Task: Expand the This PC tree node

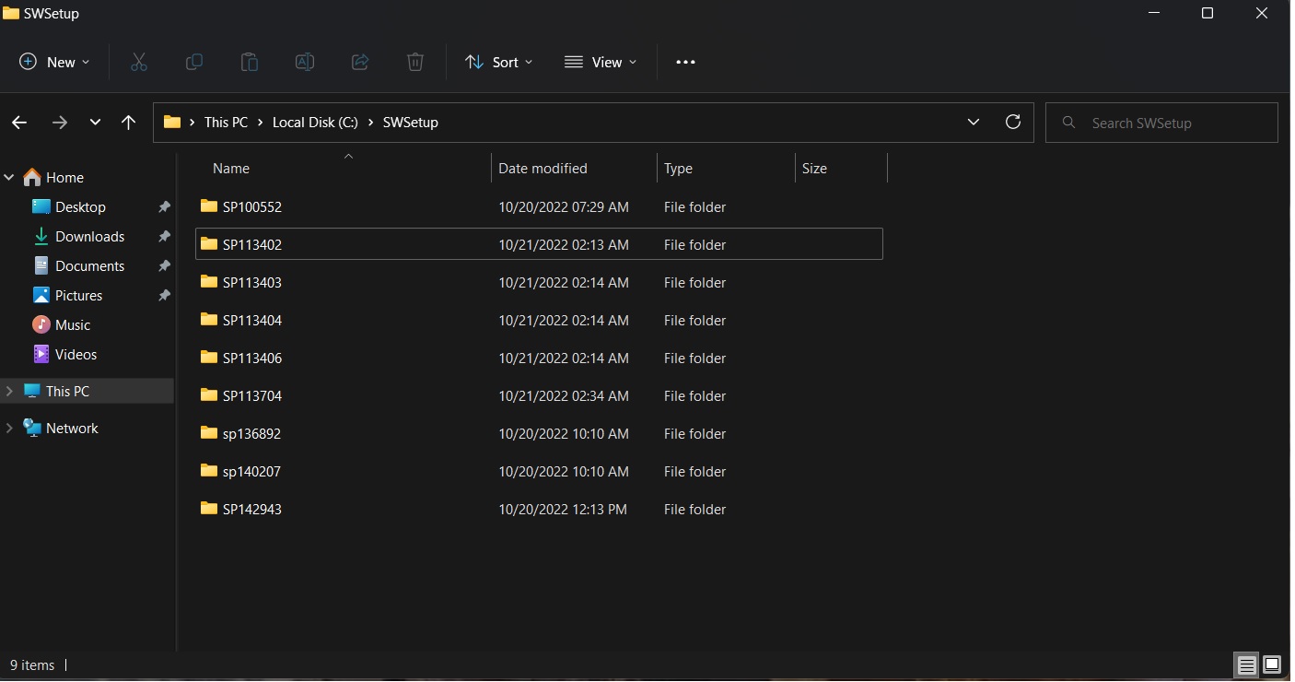Action: [x=9, y=392]
